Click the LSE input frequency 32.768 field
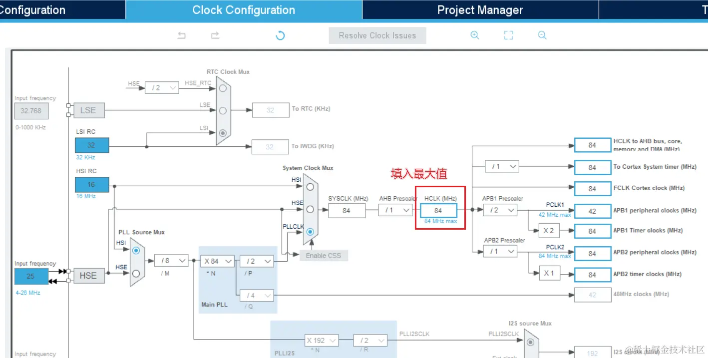Image resolution: width=708 pixels, height=358 pixels. coord(31,111)
